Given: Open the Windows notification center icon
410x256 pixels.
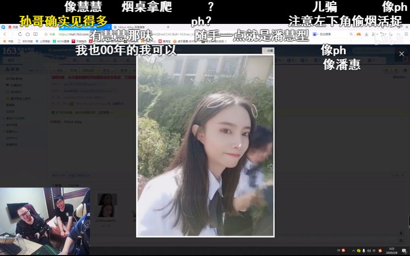Looking at the screenshot, I should click(x=404, y=251).
